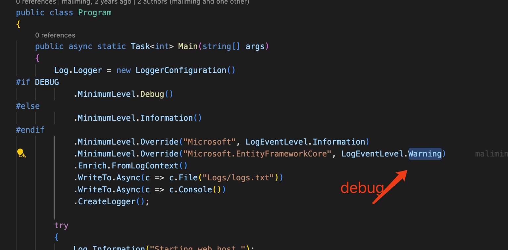
Task: Click the red debug annotation text
Action: click(362, 188)
